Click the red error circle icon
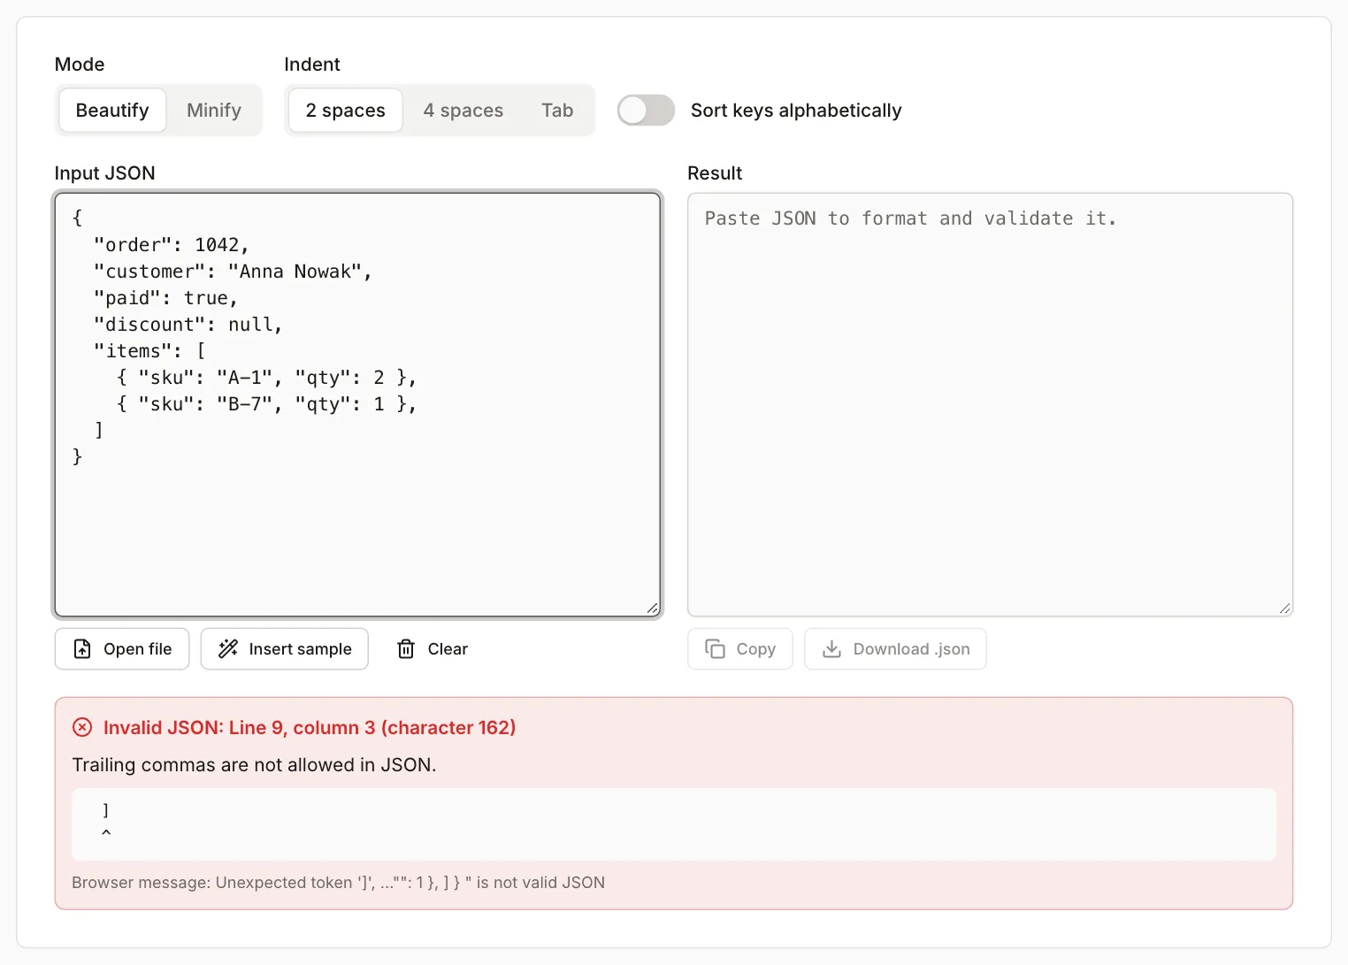Screen dimensions: 1348x965 coord(82,727)
